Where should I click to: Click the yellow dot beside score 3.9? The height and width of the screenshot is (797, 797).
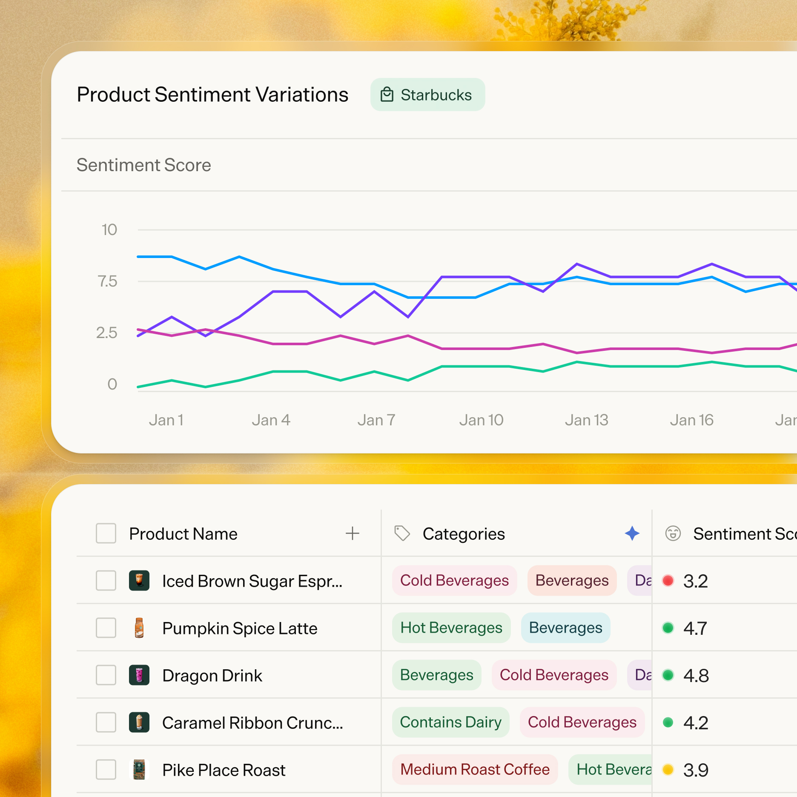[668, 770]
